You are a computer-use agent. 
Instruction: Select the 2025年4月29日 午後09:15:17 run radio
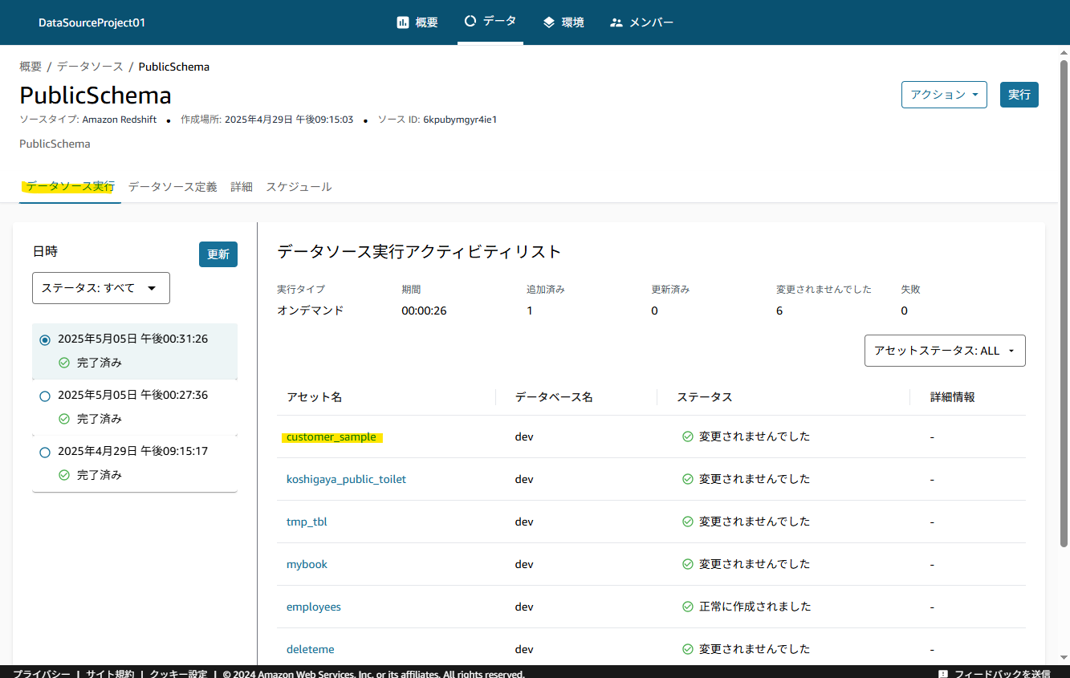(45, 452)
